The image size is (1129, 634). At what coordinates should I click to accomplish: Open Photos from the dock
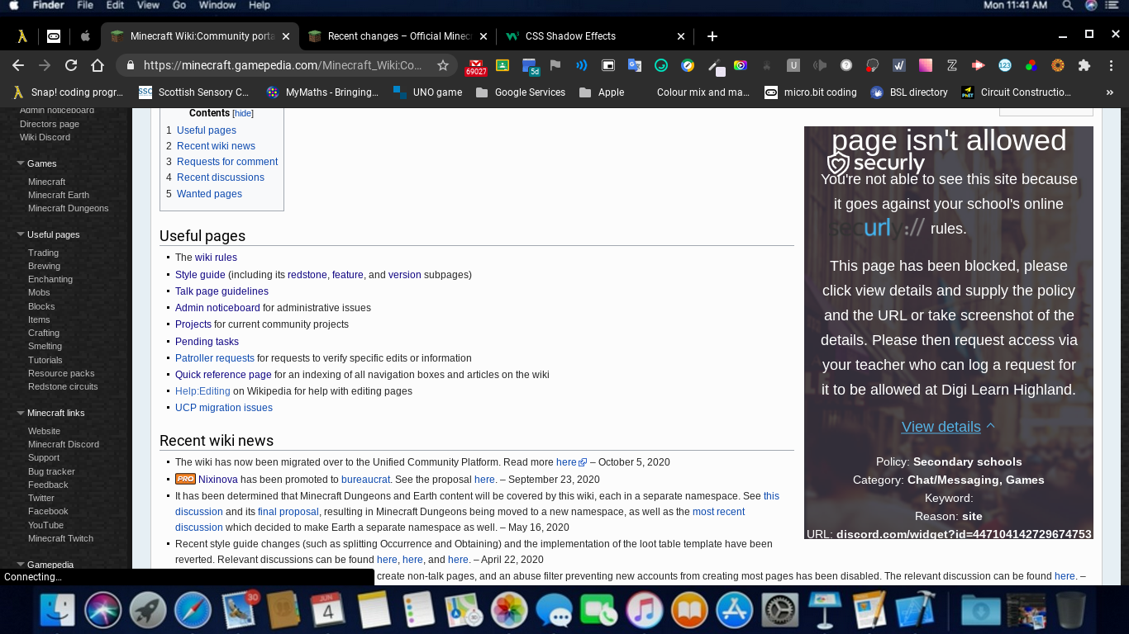[x=509, y=611]
